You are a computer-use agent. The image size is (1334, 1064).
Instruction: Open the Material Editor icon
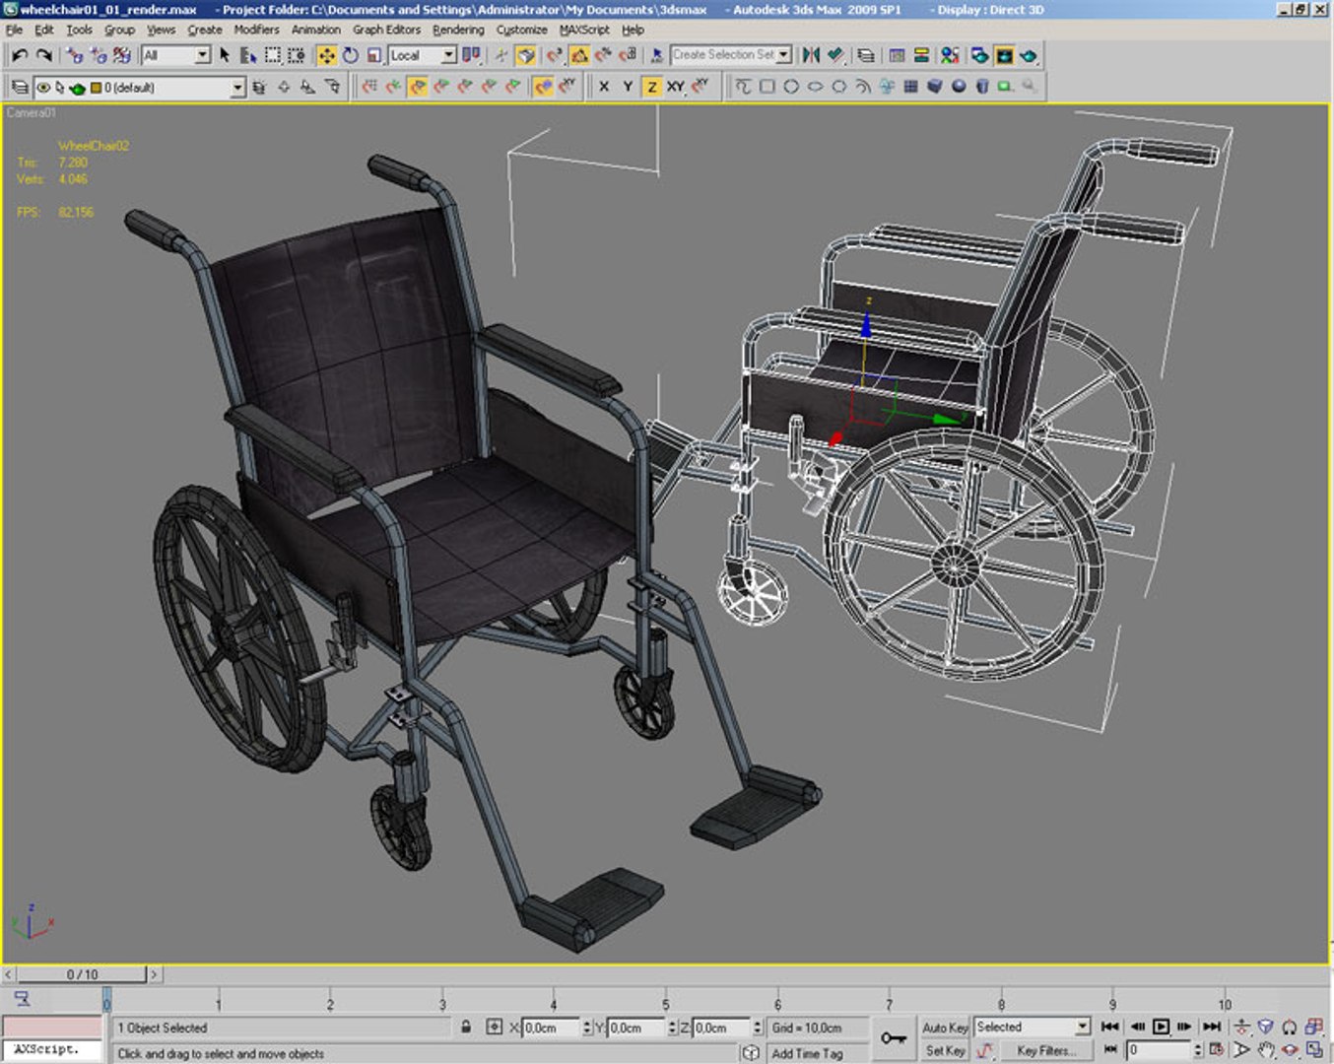[950, 56]
